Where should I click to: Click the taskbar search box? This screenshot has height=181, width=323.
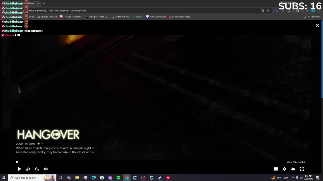click(32, 178)
